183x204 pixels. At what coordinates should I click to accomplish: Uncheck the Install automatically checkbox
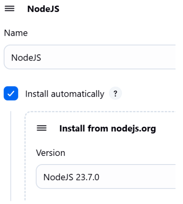point(11,93)
